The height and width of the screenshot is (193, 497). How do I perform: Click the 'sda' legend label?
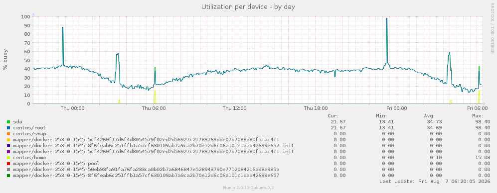[x=17, y=122]
